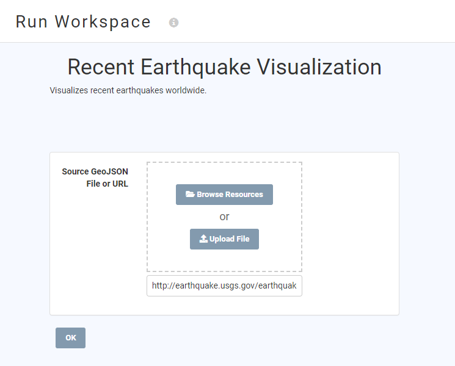Click the upload arrow icon on Upload File
Image resolution: width=455 pixels, height=366 pixels.
(204, 239)
